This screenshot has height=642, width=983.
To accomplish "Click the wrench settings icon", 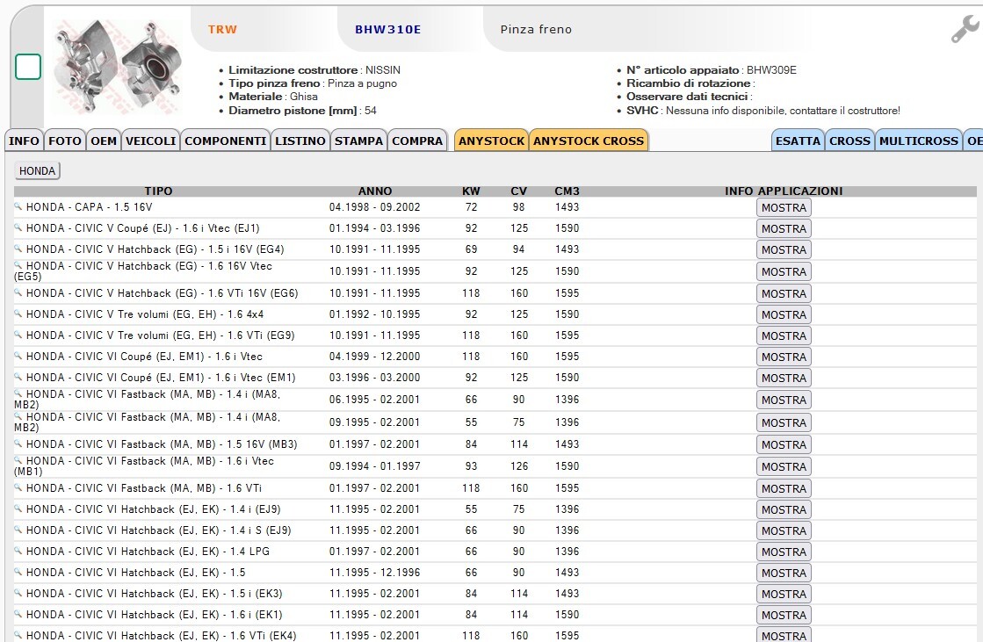I will [965, 29].
